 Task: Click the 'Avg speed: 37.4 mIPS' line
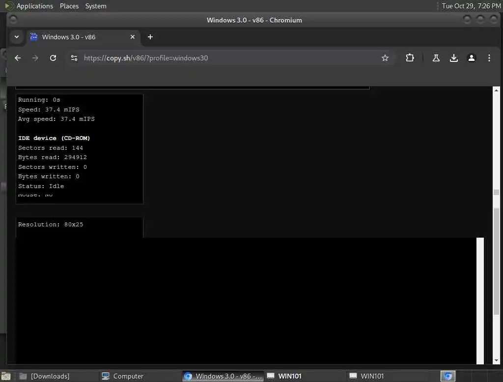point(56,119)
